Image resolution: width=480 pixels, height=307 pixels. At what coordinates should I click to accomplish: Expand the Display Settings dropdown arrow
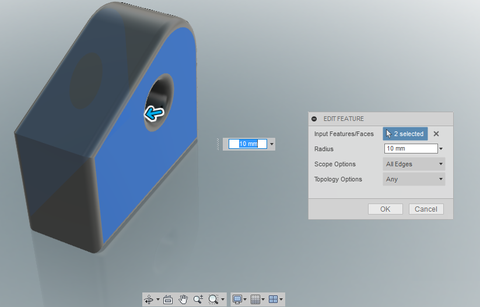point(245,299)
